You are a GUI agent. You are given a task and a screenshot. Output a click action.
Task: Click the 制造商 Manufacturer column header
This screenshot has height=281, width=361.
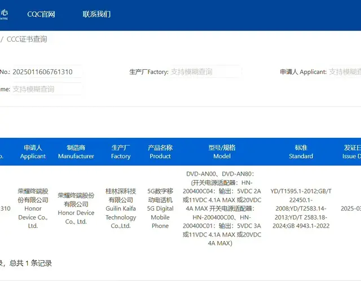coord(76,152)
